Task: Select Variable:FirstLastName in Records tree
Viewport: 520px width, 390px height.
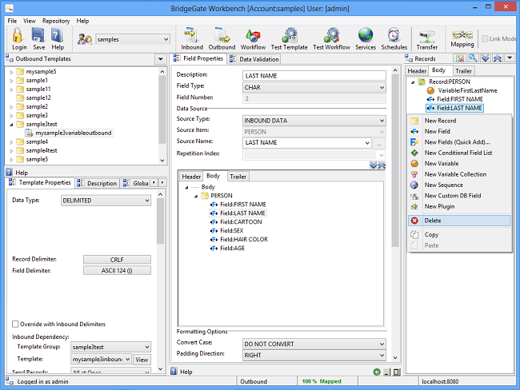Action: (462, 90)
